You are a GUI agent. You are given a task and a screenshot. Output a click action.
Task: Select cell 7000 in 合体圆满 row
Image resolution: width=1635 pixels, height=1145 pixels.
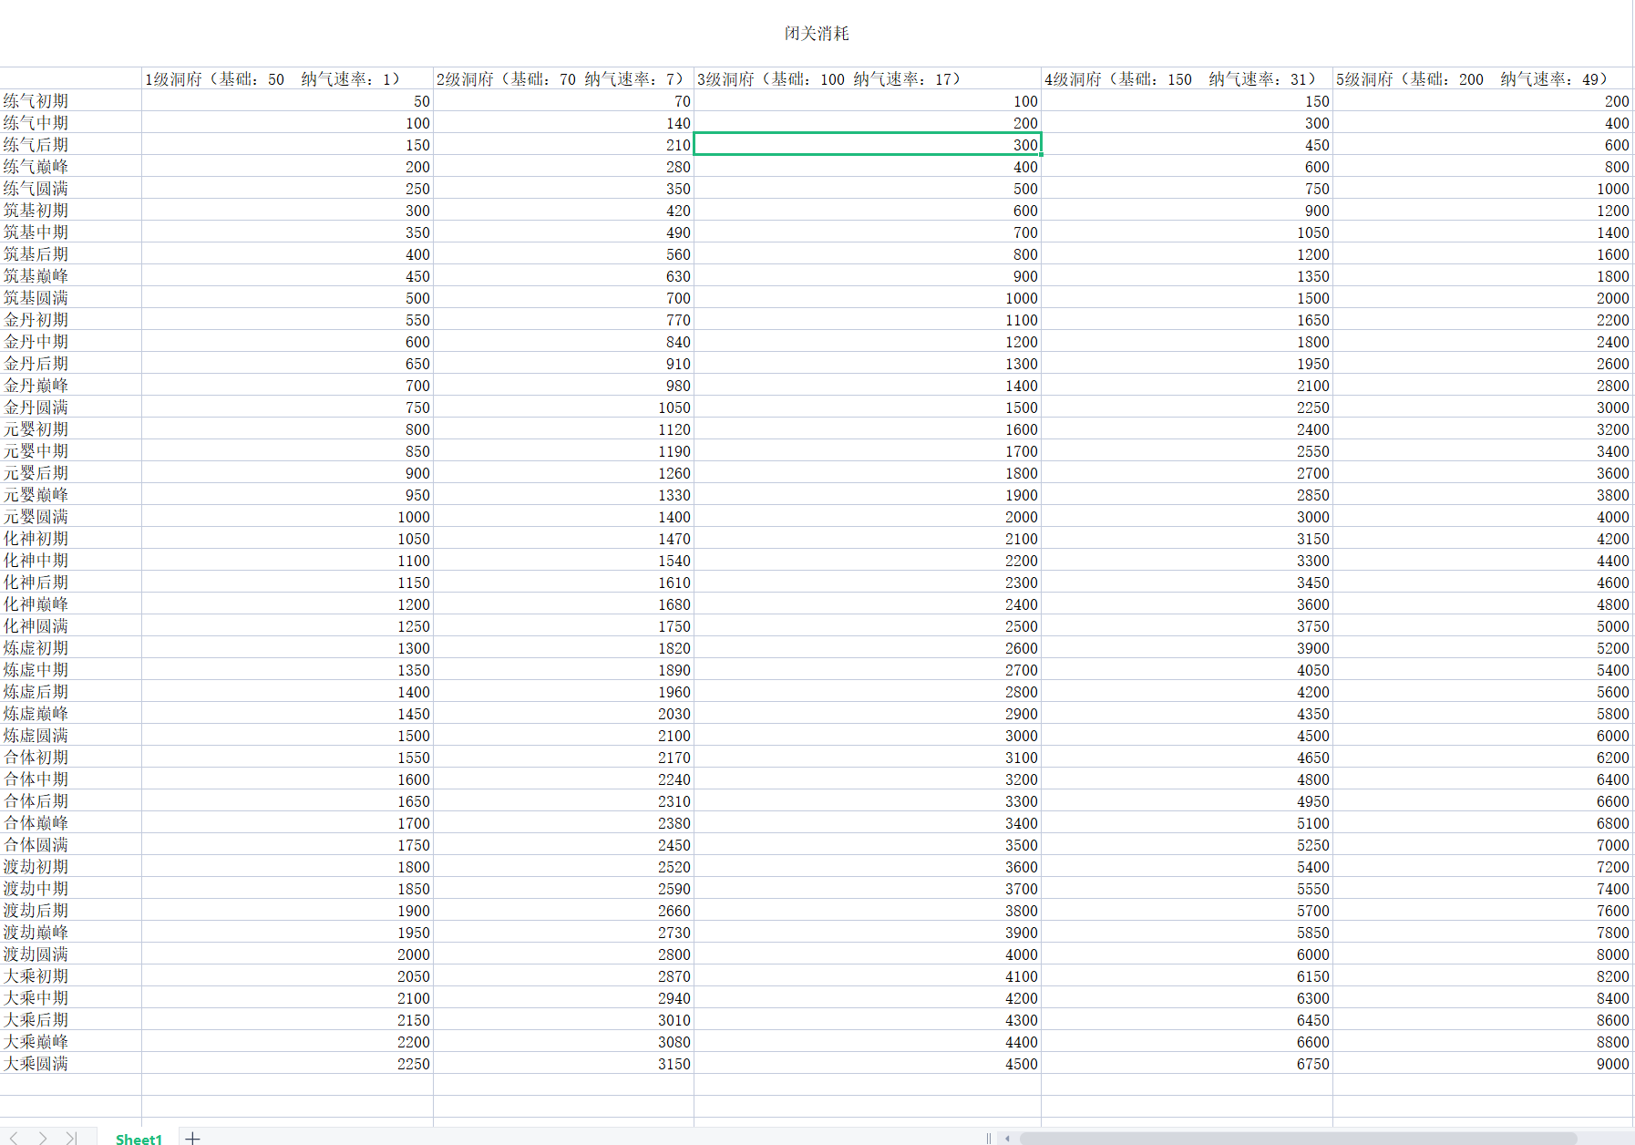tap(1483, 844)
